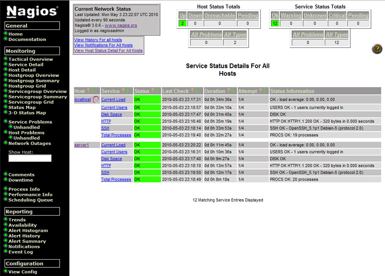The width and height of the screenshot is (385, 276).
Task: Go to Alert Histogram report
Action: [x=28, y=230]
